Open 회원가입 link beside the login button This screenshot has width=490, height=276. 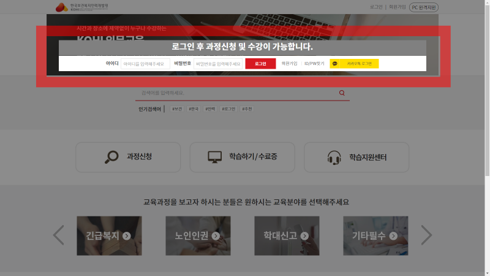pos(289,64)
